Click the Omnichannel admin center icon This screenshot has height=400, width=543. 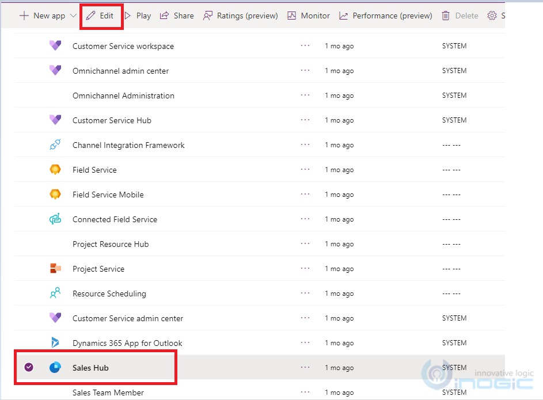pyautogui.click(x=55, y=71)
